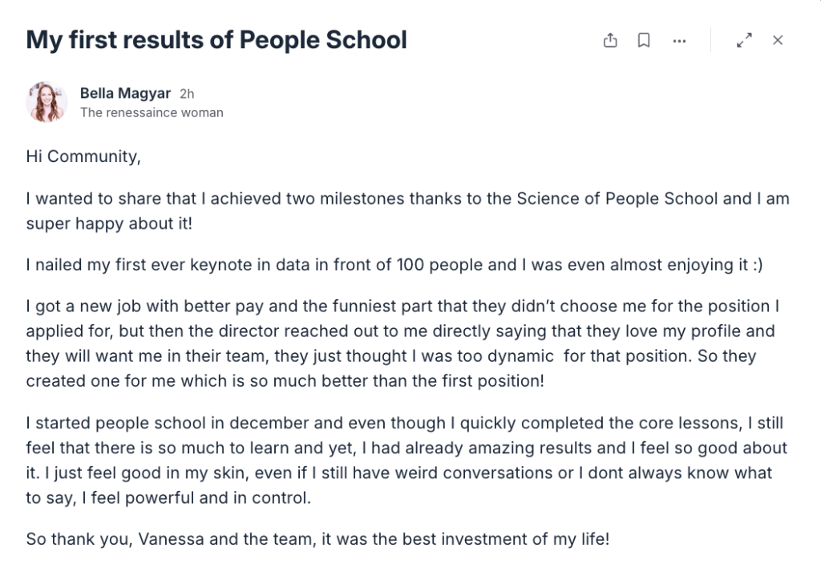Click Bella Magyar's profile picture
The width and height of the screenshot is (821, 572).
coord(47,102)
